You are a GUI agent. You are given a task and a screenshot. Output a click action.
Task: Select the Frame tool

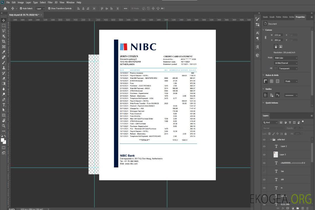pos(3,47)
